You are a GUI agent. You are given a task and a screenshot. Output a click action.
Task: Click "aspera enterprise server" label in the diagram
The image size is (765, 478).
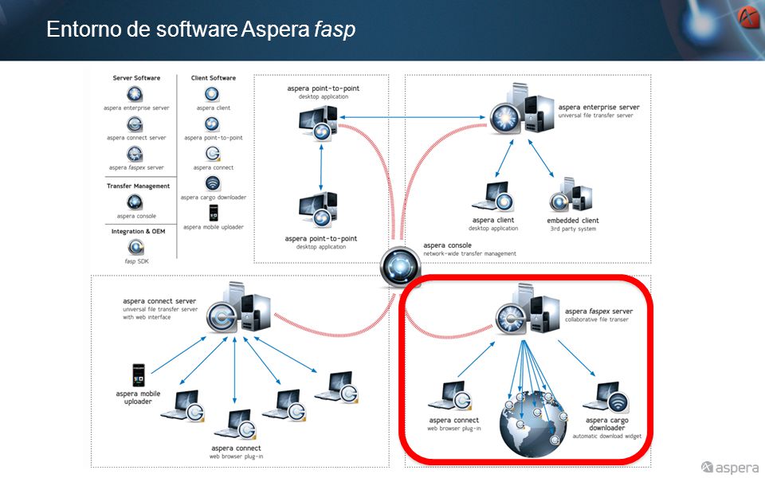click(598, 108)
